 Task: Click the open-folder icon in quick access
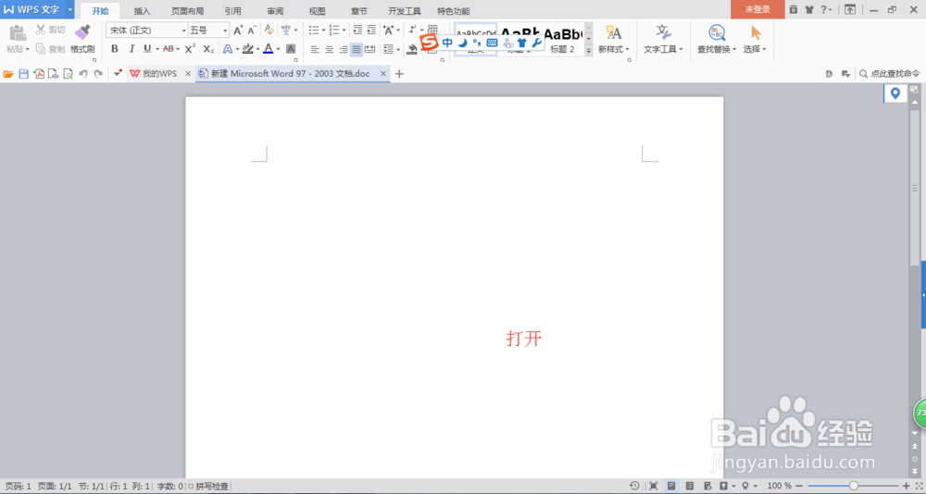point(8,74)
